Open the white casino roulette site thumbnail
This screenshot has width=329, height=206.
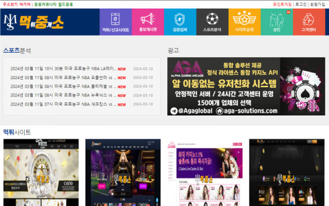click(x=41, y=172)
